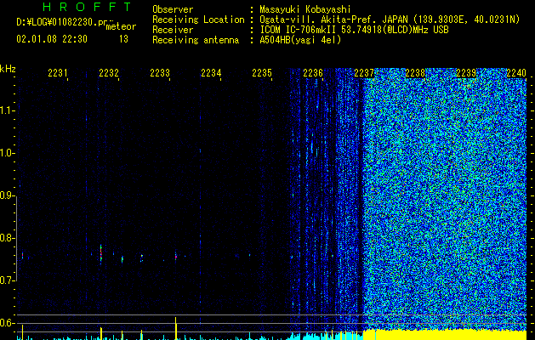Click the 2234 time marker
This screenshot has height=340, width=535.
tap(211, 73)
